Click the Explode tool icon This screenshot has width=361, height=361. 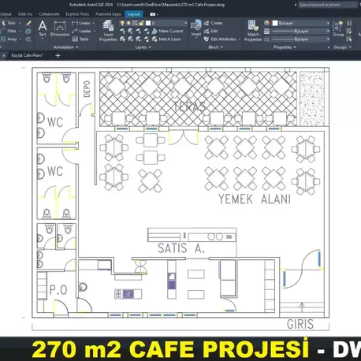[x=28, y=32]
